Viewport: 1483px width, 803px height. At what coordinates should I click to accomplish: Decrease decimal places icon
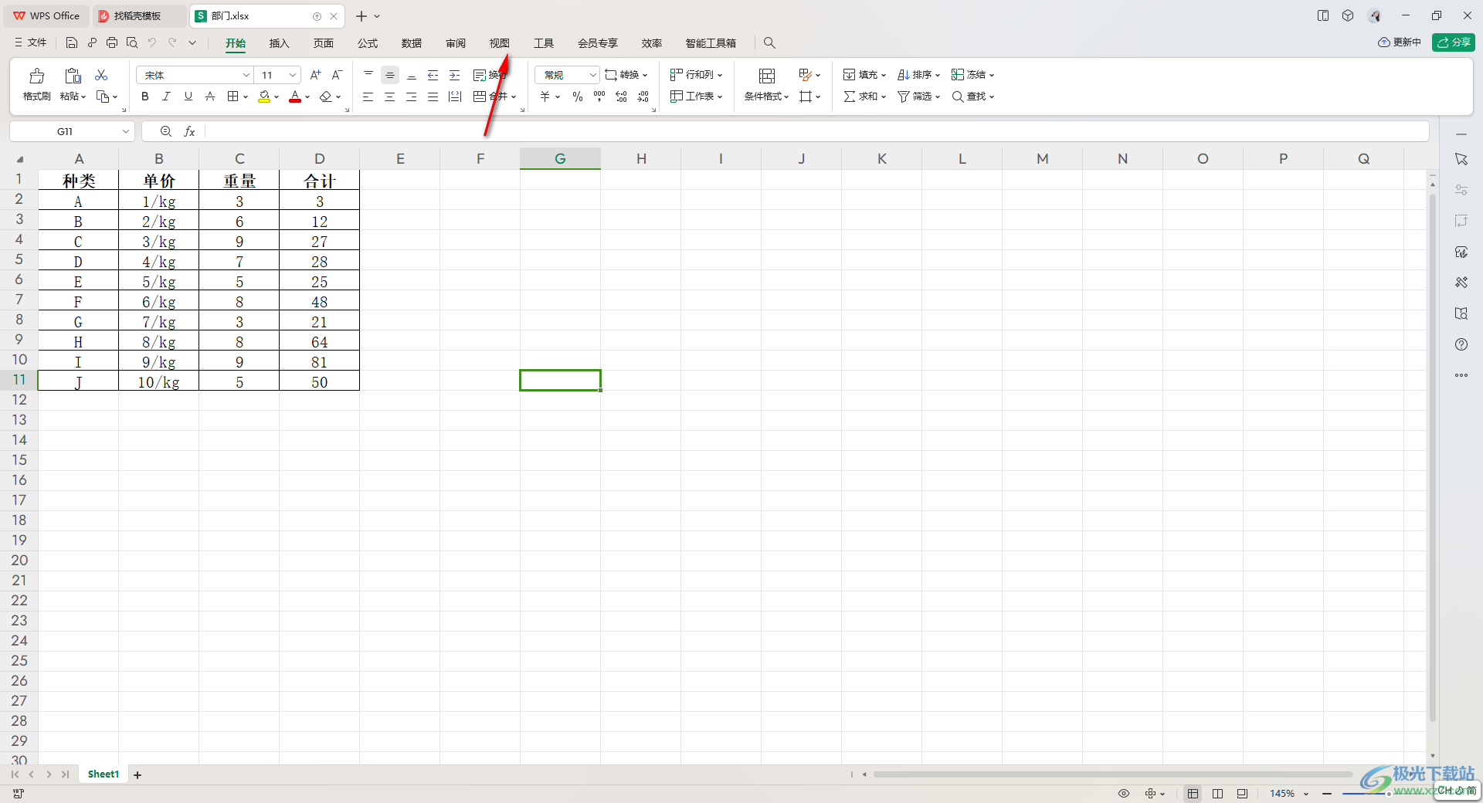point(643,97)
